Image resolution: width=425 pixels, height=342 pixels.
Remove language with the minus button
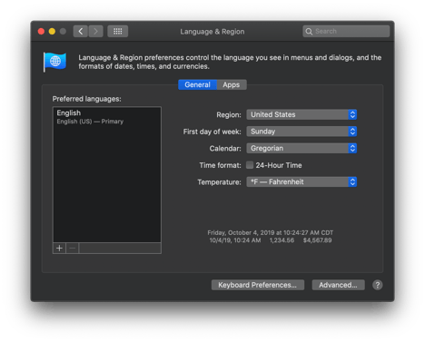(73, 249)
